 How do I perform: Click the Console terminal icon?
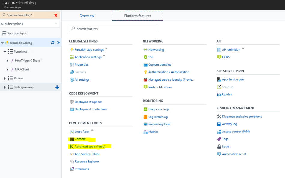tap(72, 139)
